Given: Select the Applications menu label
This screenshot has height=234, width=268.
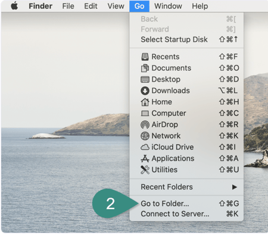Looking at the screenshot, I should point(173,158).
